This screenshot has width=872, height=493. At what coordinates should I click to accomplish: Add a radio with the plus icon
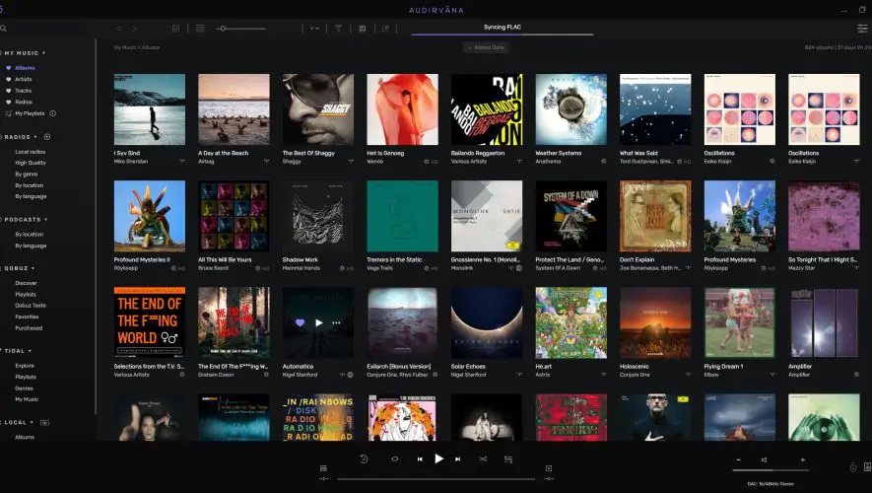[x=47, y=137]
